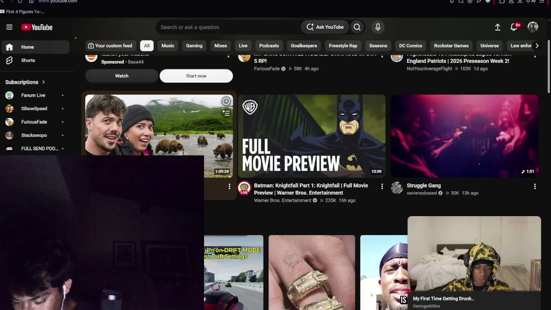Select the Live chip

coord(243,46)
